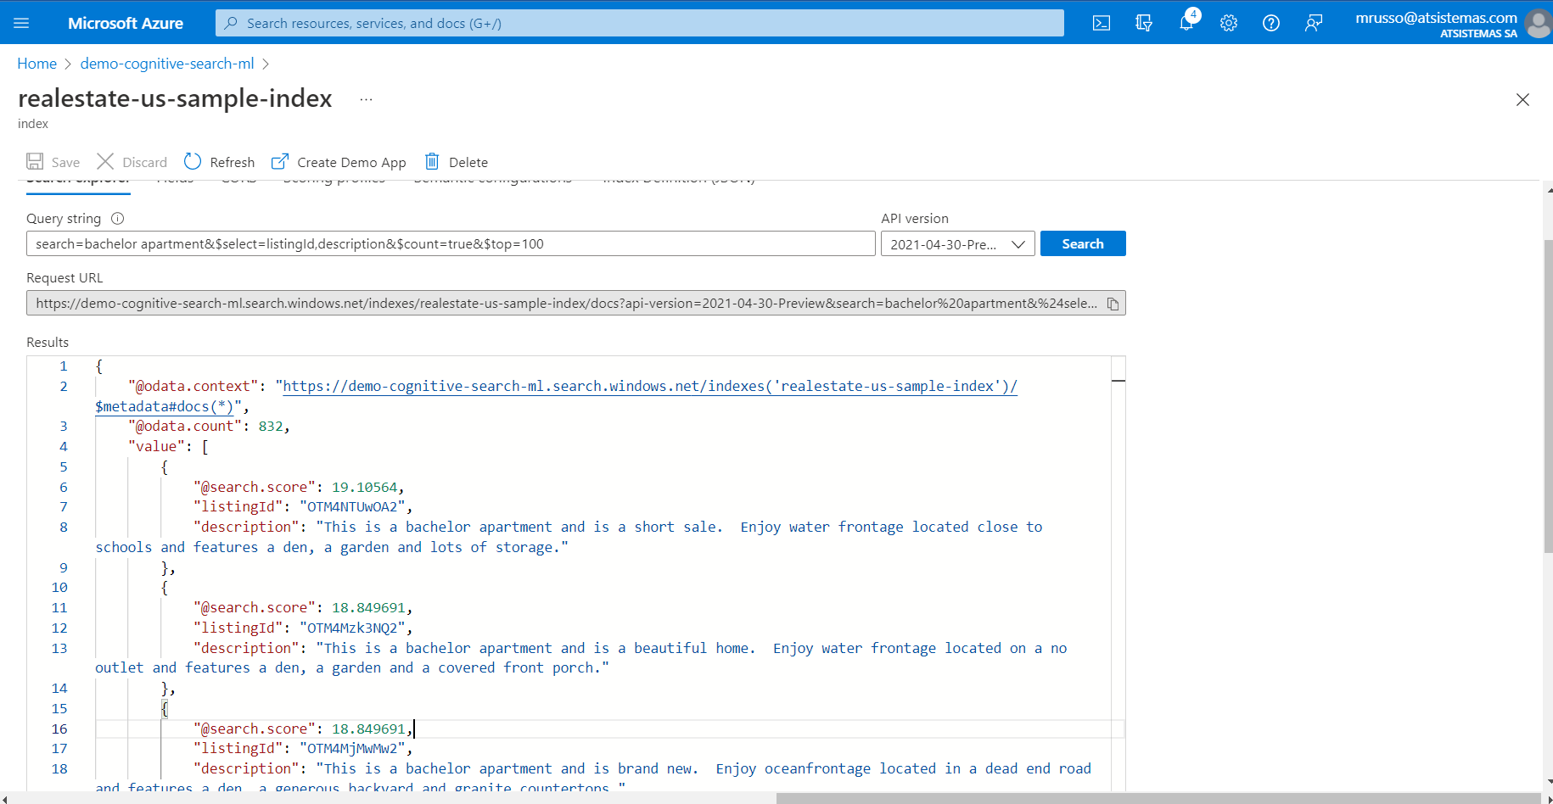Click the horizontal scrollbar at the bottom
This screenshot has height=804, width=1553.
1158,798
